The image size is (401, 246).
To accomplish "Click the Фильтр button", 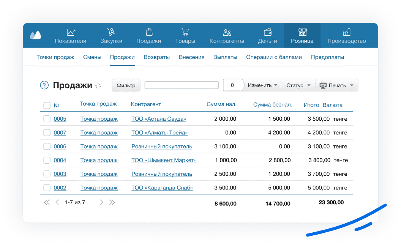I will (x=126, y=85).
